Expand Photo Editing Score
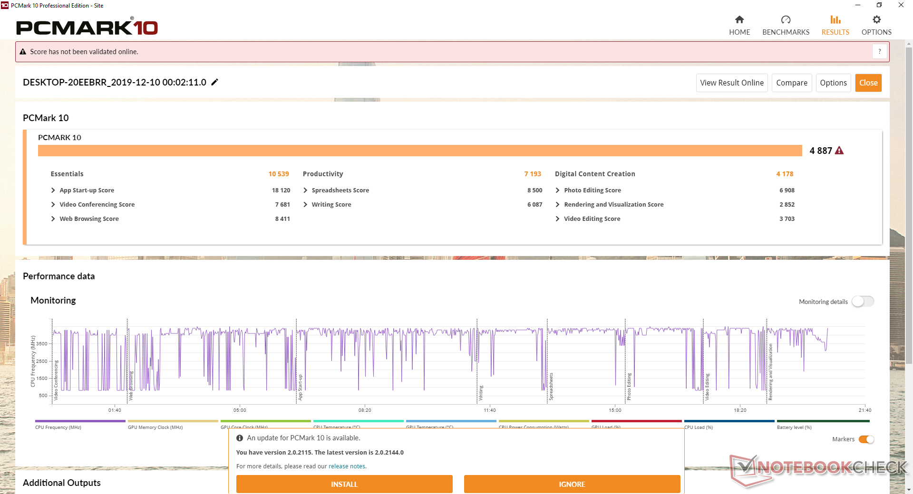Image resolution: width=913 pixels, height=494 pixels. coord(557,190)
